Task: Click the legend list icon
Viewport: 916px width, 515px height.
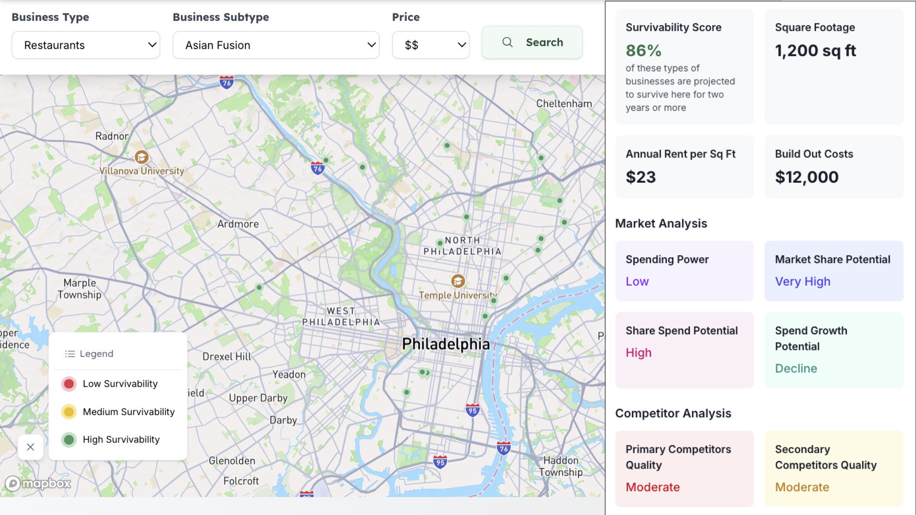Action: [70, 353]
